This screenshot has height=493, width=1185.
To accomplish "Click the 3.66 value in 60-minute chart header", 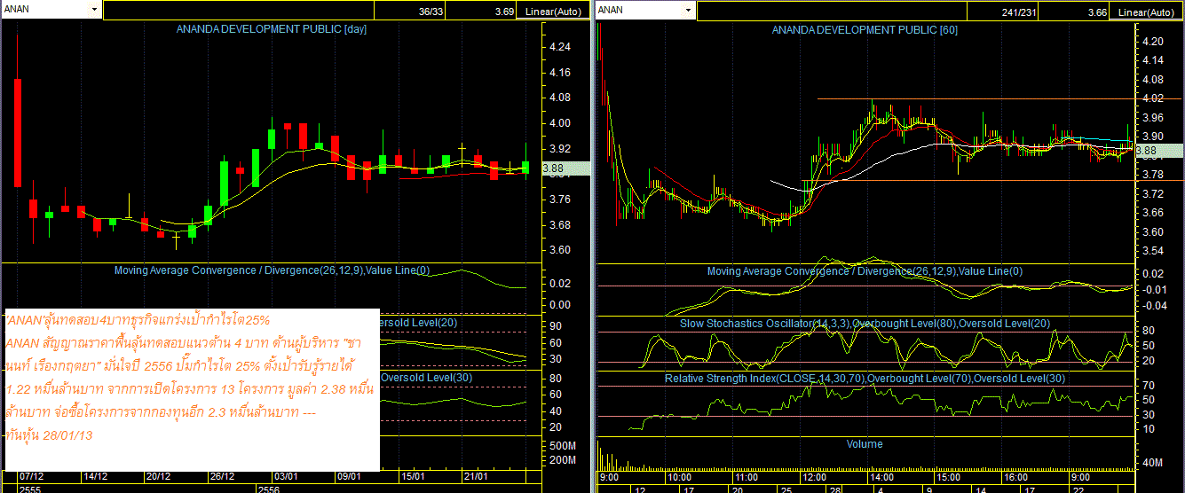I will click(1097, 12).
